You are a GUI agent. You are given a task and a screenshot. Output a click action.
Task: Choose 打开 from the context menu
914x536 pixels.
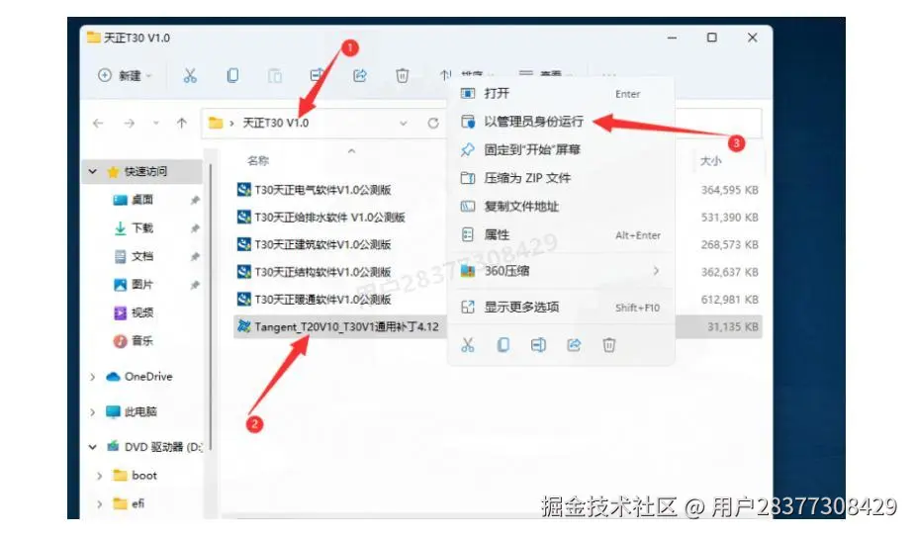pos(561,93)
